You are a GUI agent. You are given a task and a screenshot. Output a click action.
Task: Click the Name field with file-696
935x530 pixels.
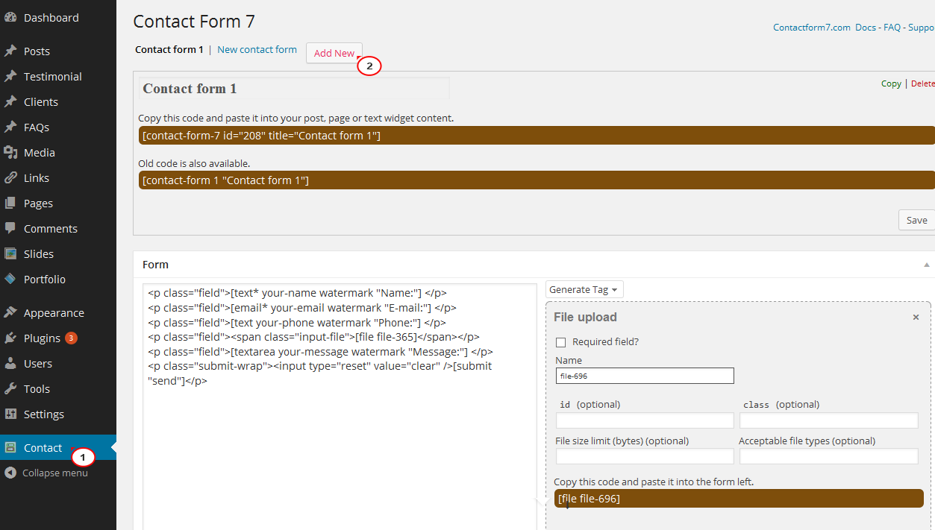[x=645, y=376]
